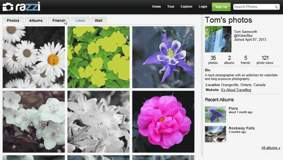Follow the All albums link
This screenshot has height=160, width=283.
(271, 148)
